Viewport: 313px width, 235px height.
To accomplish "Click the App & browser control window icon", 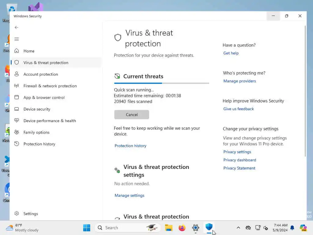I will pyautogui.click(x=17, y=97).
